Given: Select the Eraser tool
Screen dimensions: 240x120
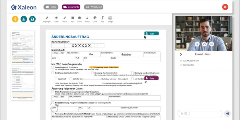Looking at the screenshot, I should tap(56, 19).
